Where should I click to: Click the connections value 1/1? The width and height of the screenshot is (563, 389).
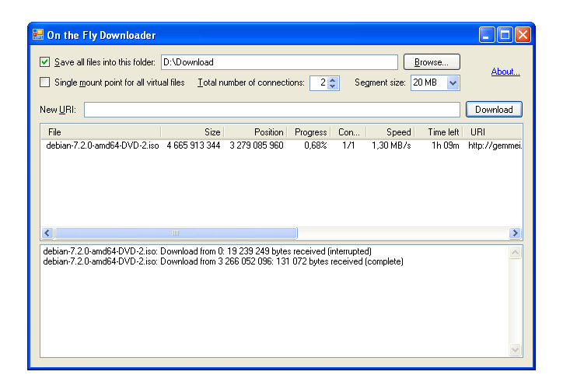(348, 145)
